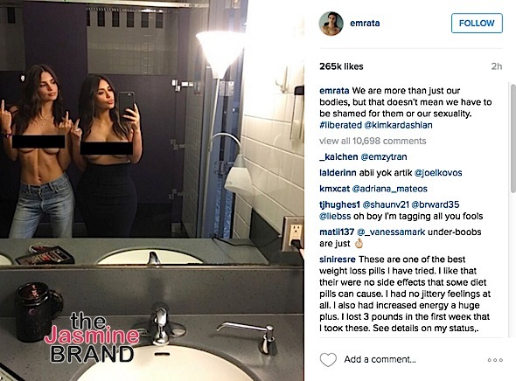Viewport: 516px width, 381px height.
Task: Open kmxcat commenter profile
Action: click(334, 189)
